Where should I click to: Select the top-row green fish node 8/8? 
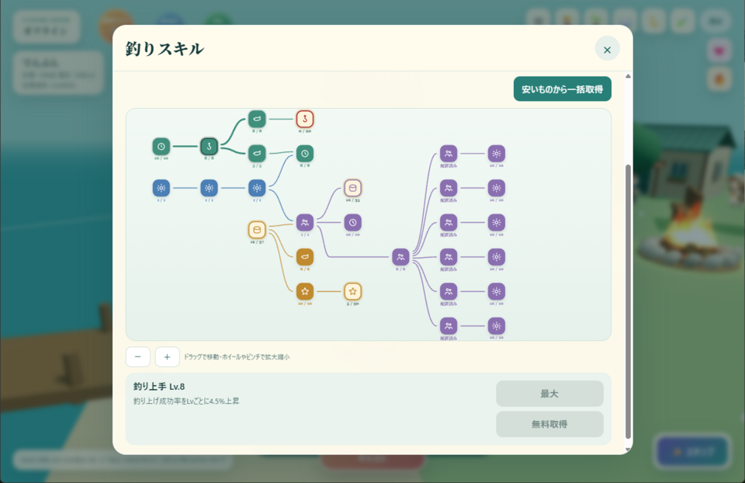tap(257, 119)
